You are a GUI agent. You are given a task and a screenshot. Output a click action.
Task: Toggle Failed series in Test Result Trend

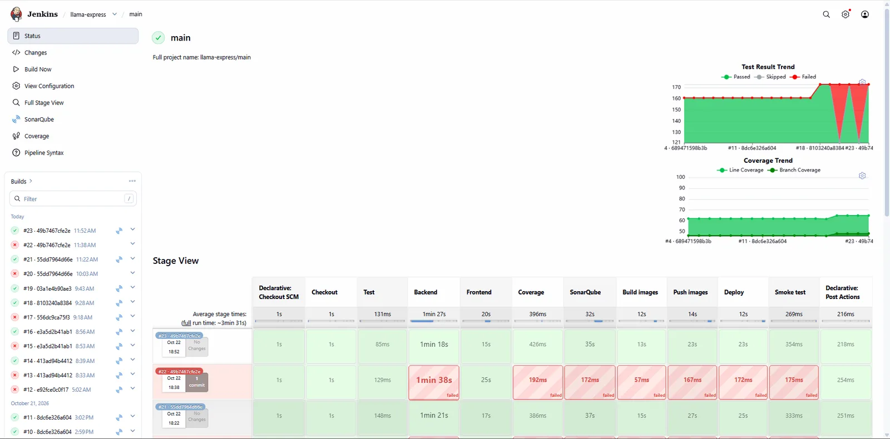coord(803,77)
